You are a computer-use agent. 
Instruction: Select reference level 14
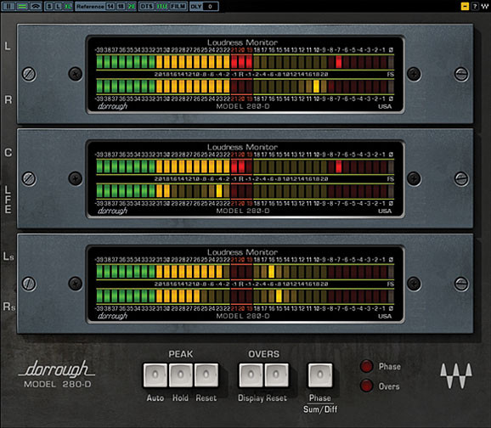point(110,6)
